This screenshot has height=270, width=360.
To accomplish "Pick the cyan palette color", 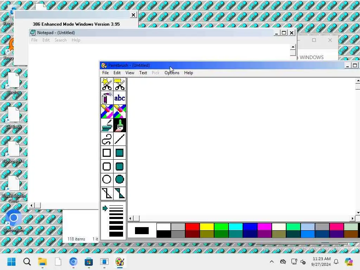I will [236, 227].
